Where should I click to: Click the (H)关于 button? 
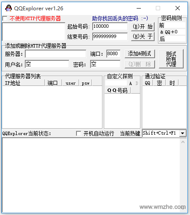pos(143,36)
